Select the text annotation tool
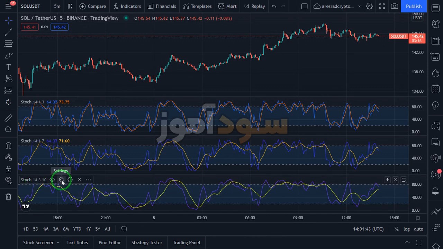The width and height of the screenshot is (443, 249). tap(8, 67)
